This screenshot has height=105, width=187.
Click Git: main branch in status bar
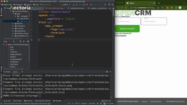92,104
